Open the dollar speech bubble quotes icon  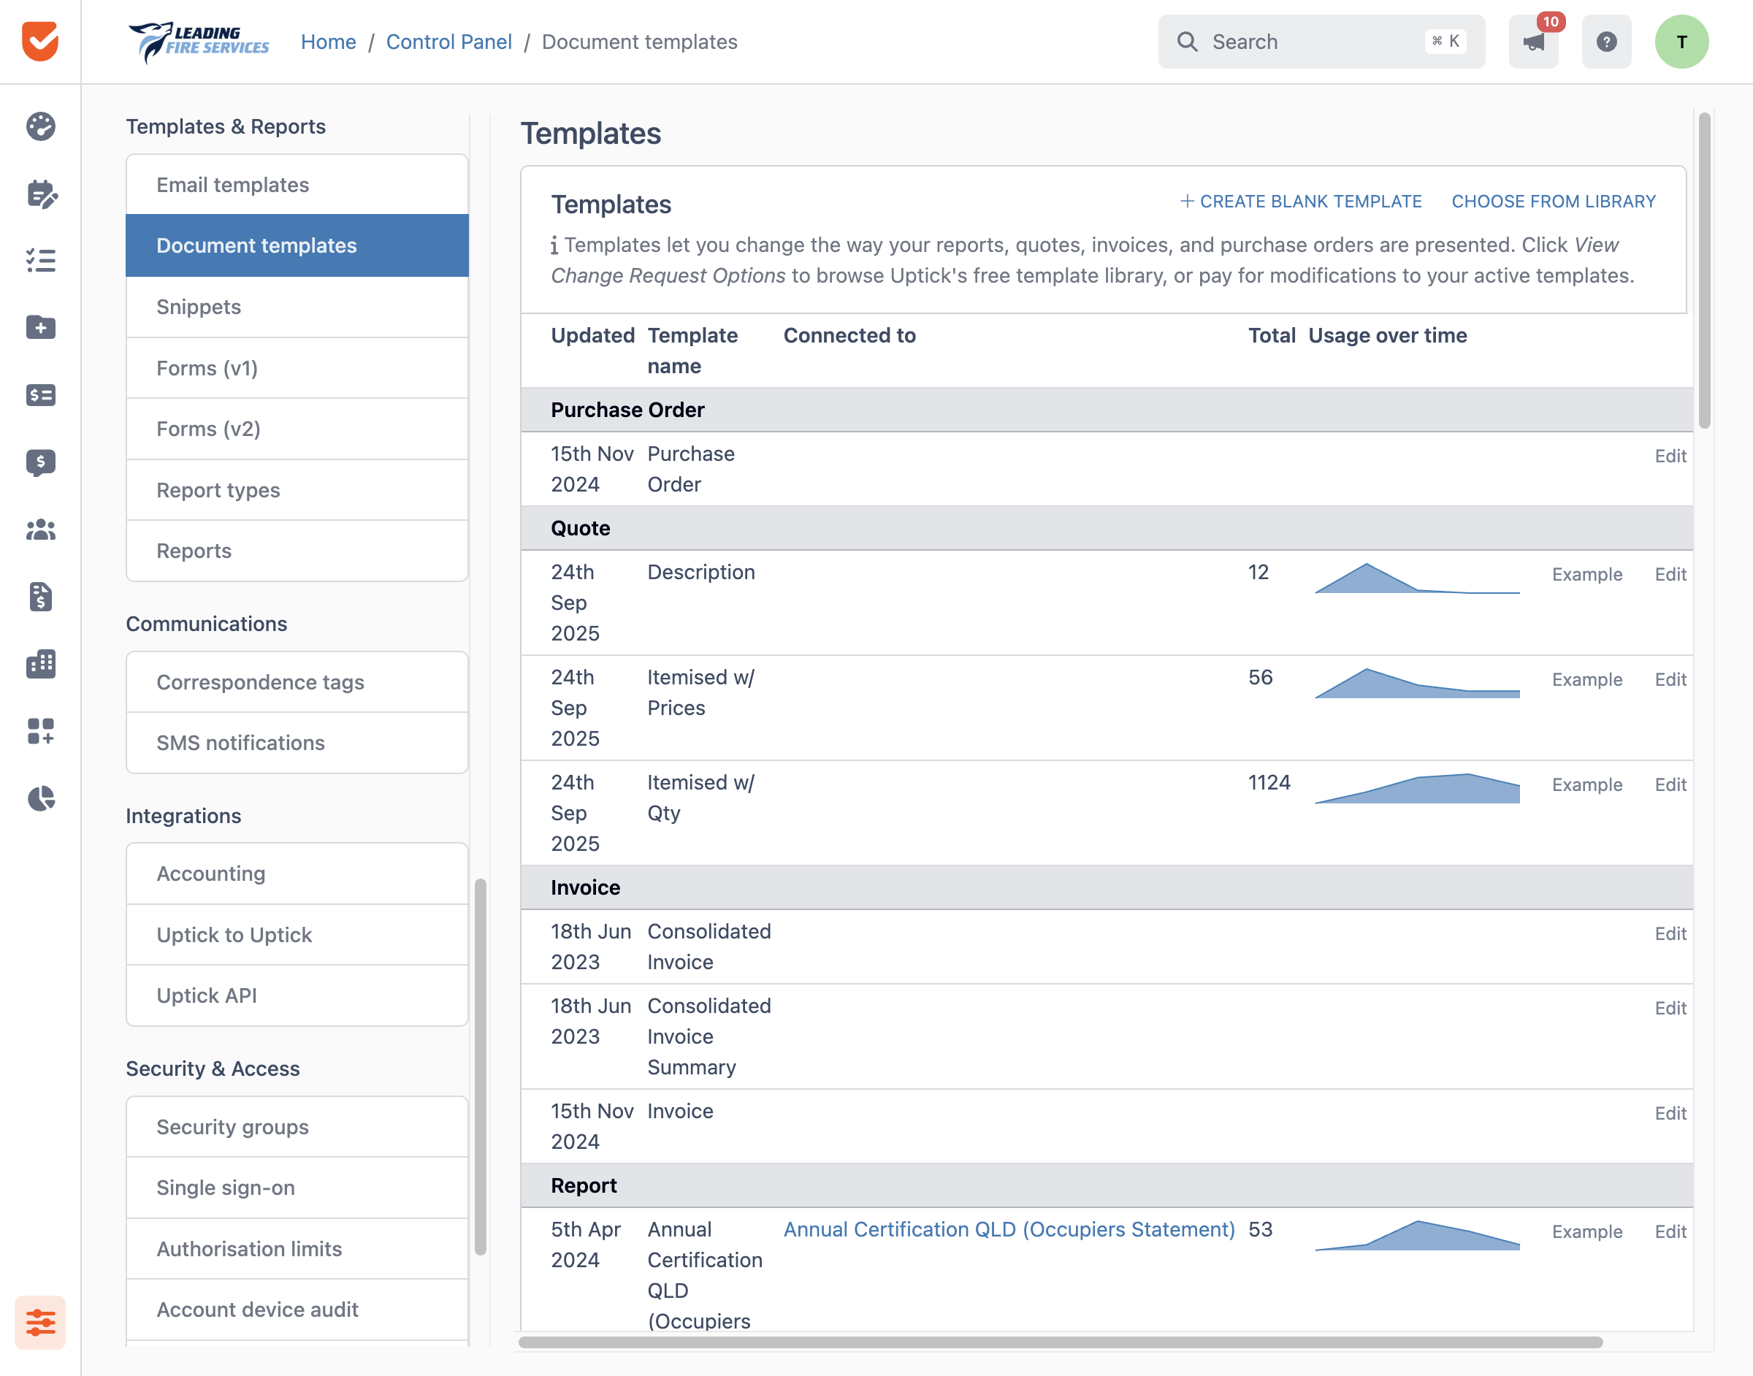pyautogui.click(x=40, y=462)
